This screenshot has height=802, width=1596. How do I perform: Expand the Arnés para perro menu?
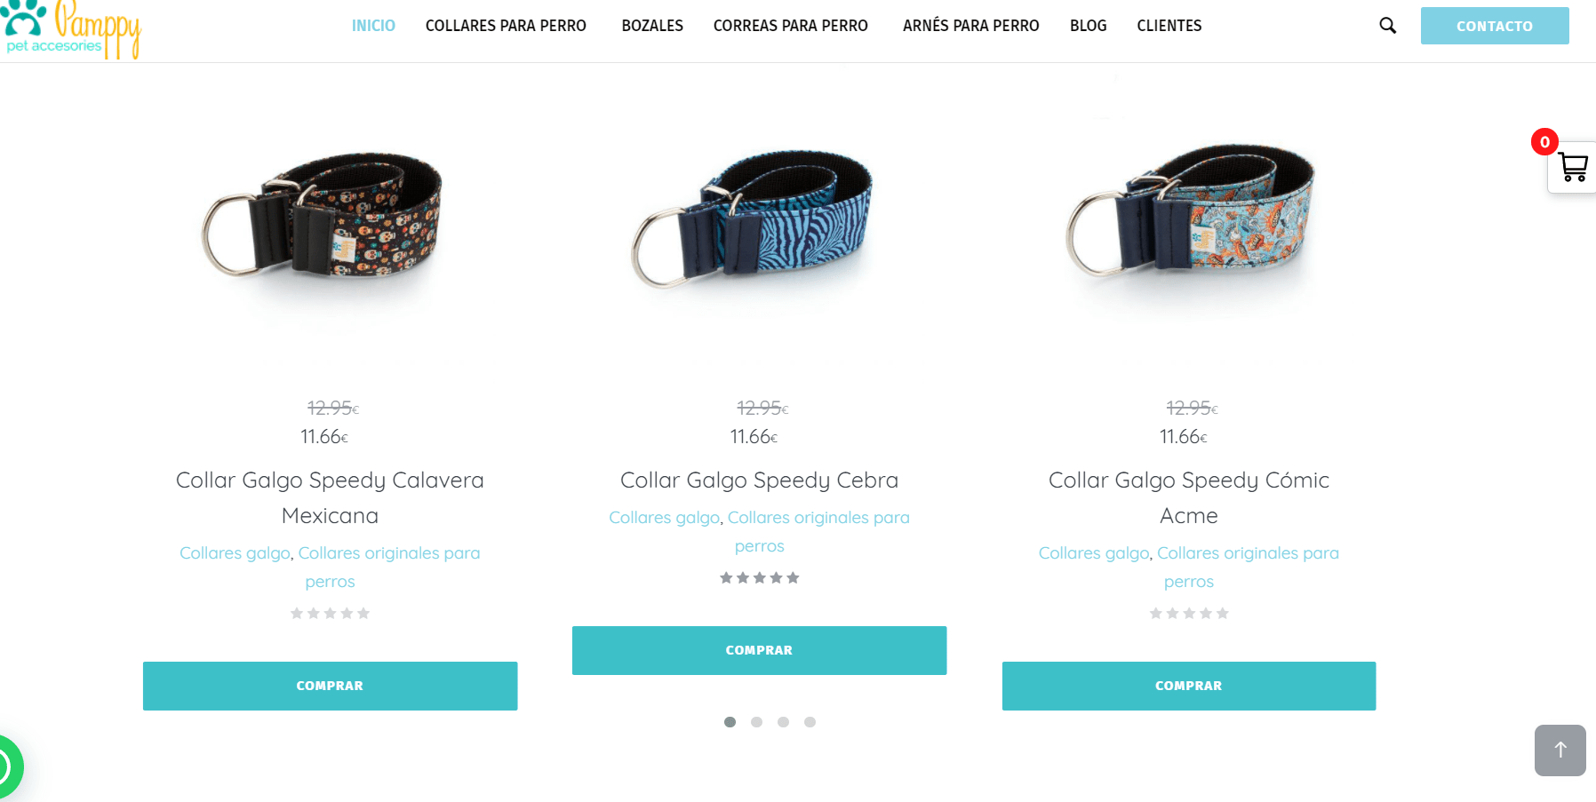pos(970,26)
